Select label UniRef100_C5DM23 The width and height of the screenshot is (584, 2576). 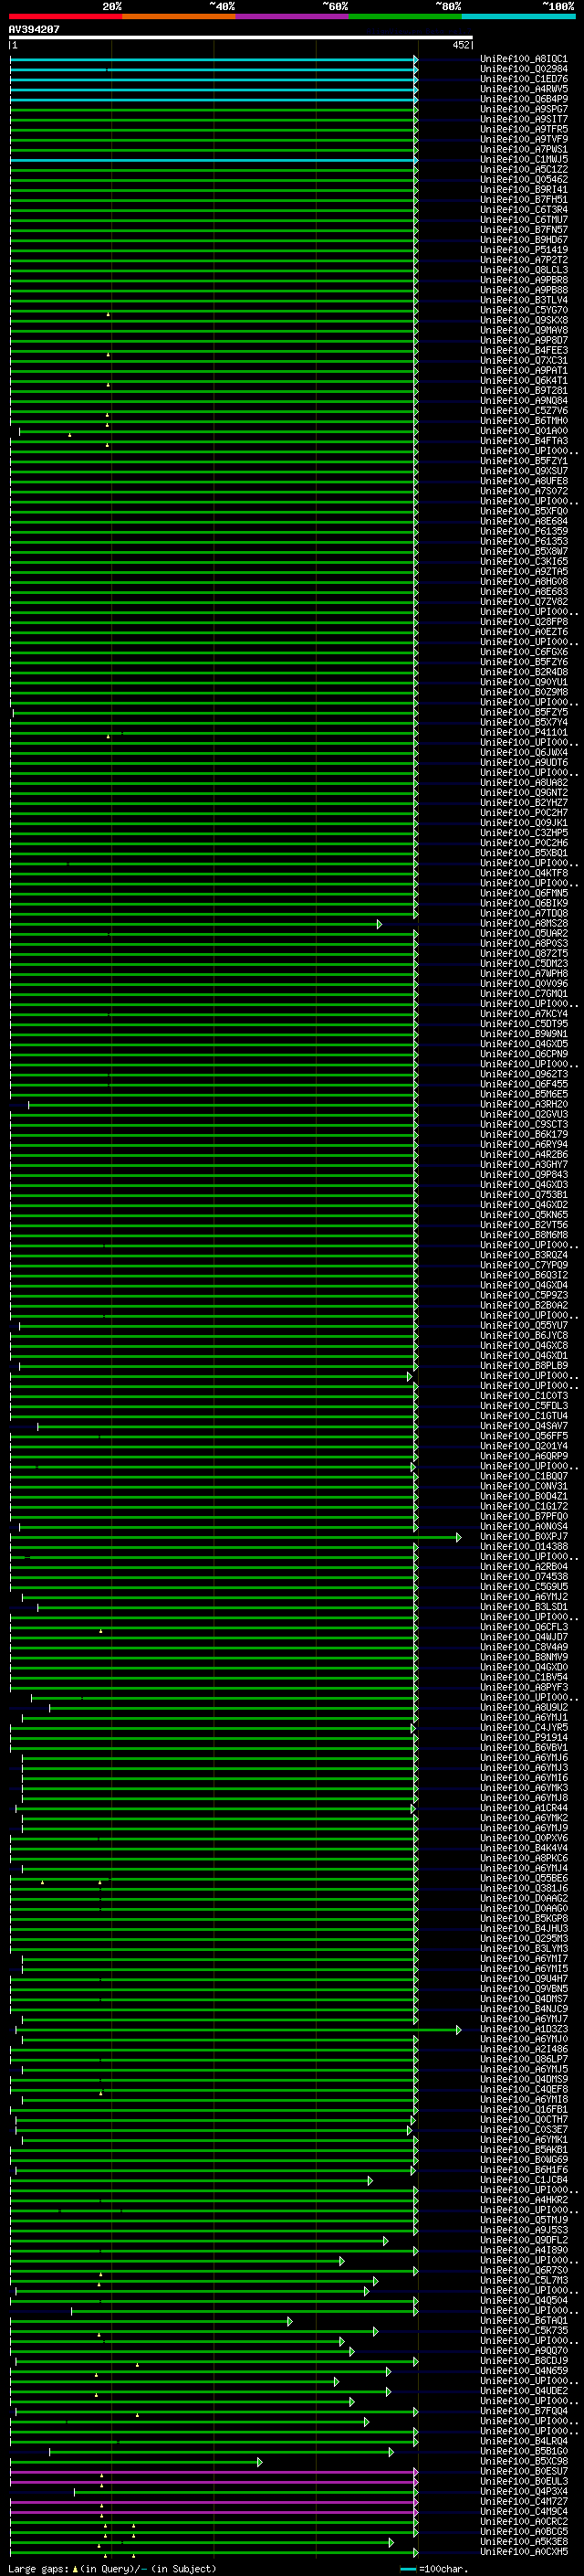pyautogui.click(x=524, y=964)
